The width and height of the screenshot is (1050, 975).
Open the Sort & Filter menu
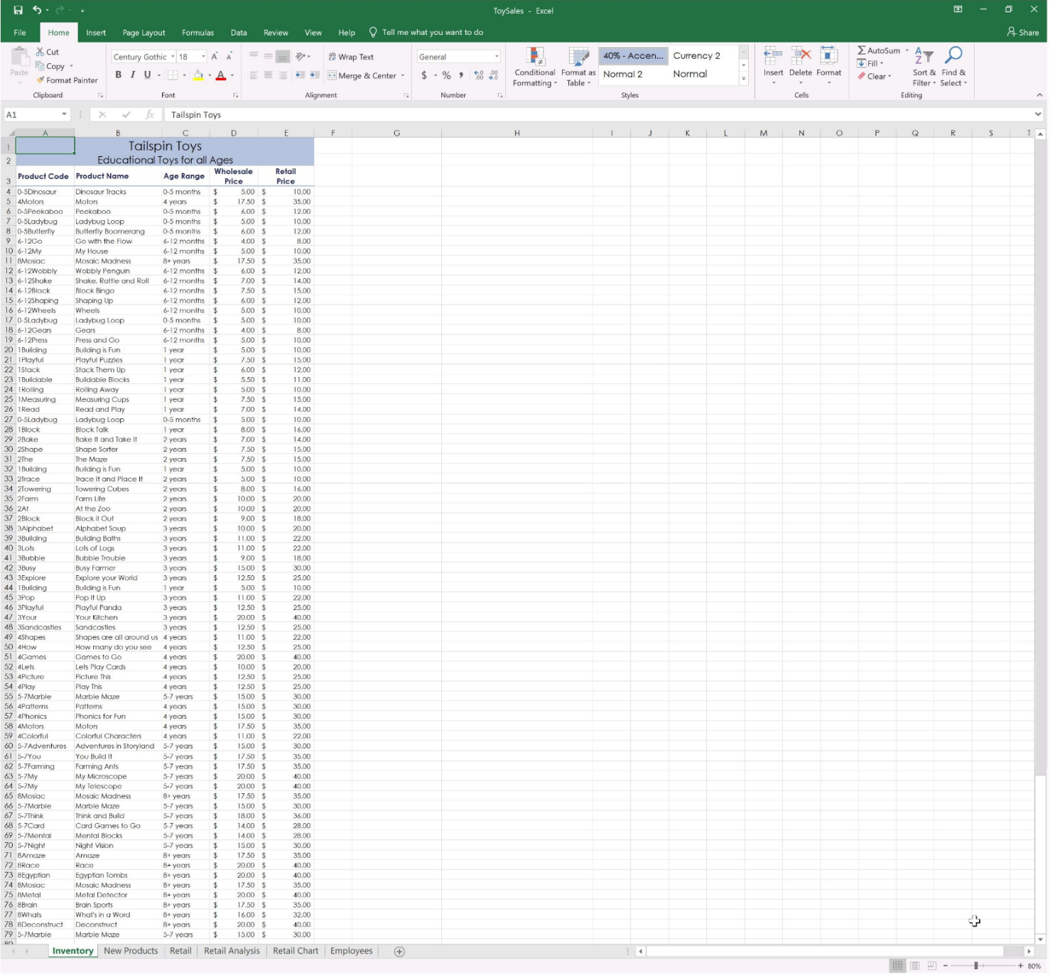coord(924,67)
